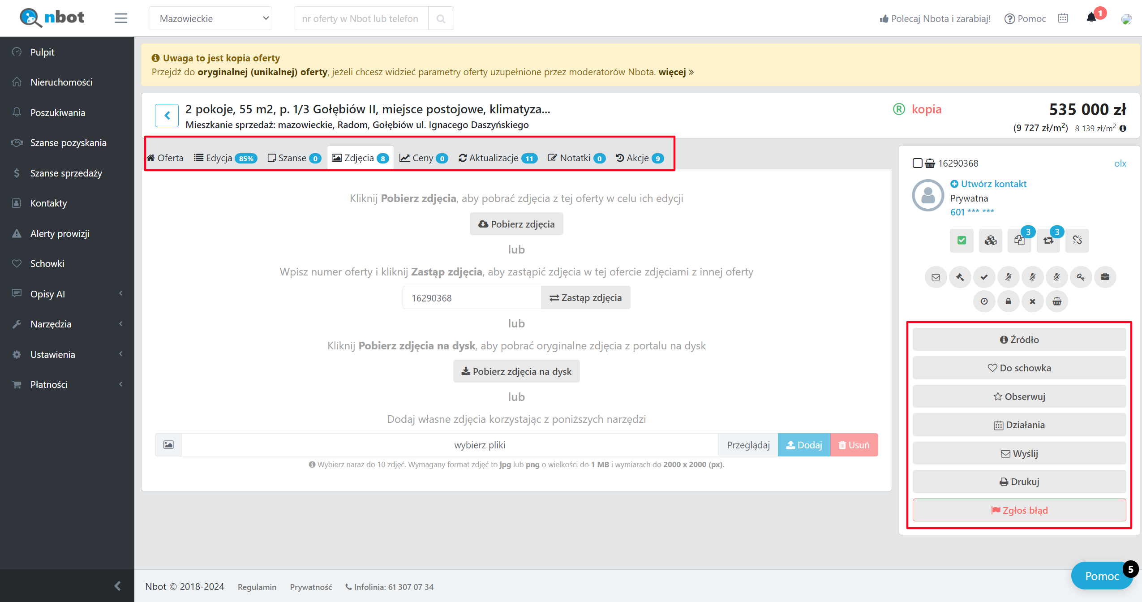Click the Zgłoś błąd button
1142x602 pixels.
[x=1019, y=510]
